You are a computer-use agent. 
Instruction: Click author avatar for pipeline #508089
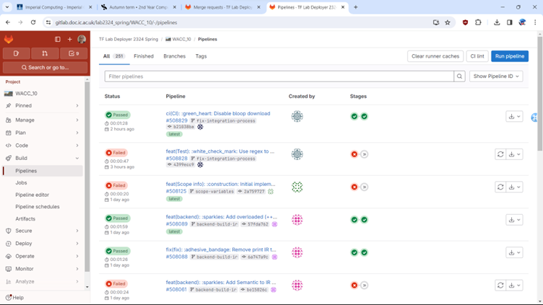(x=297, y=220)
